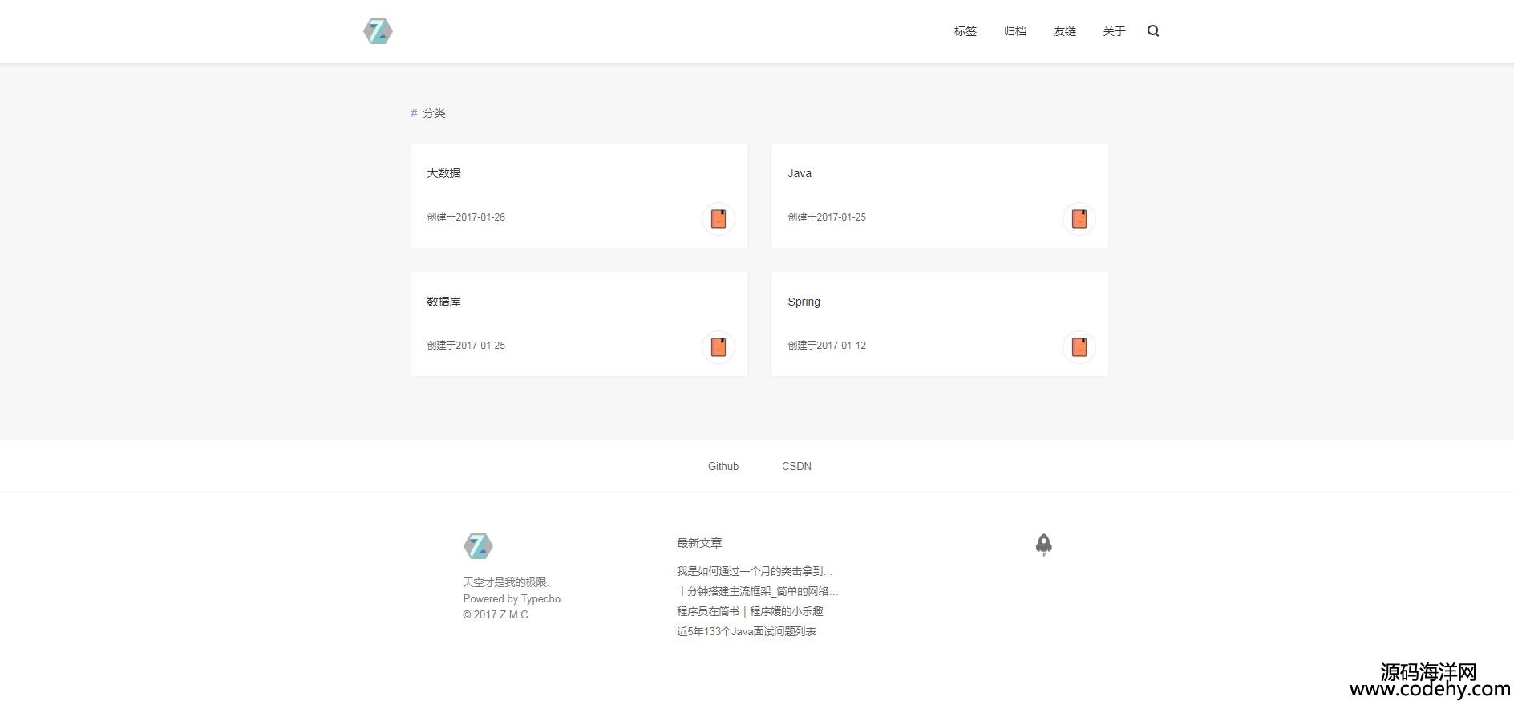
Task: Click the book icon on 数据库 card
Action: click(x=719, y=346)
